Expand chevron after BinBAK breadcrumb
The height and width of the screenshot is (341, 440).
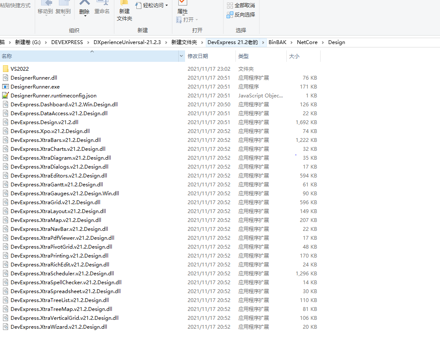[x=291, y=42]
